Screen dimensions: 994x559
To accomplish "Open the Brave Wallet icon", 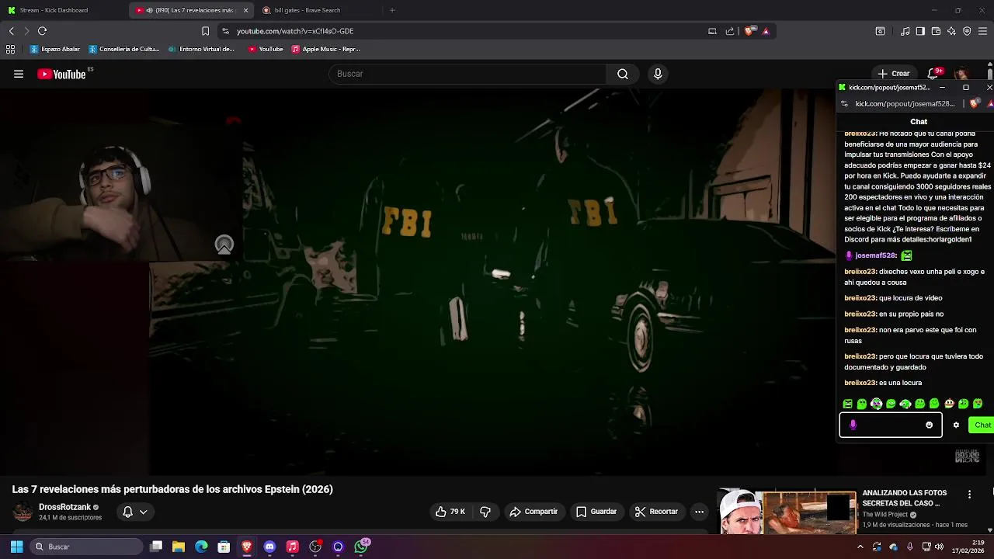I will 936,31.
